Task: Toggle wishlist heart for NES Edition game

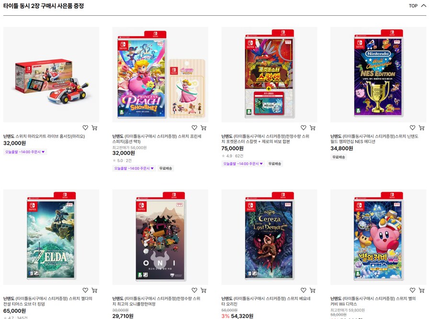Action: coord(413,128)
